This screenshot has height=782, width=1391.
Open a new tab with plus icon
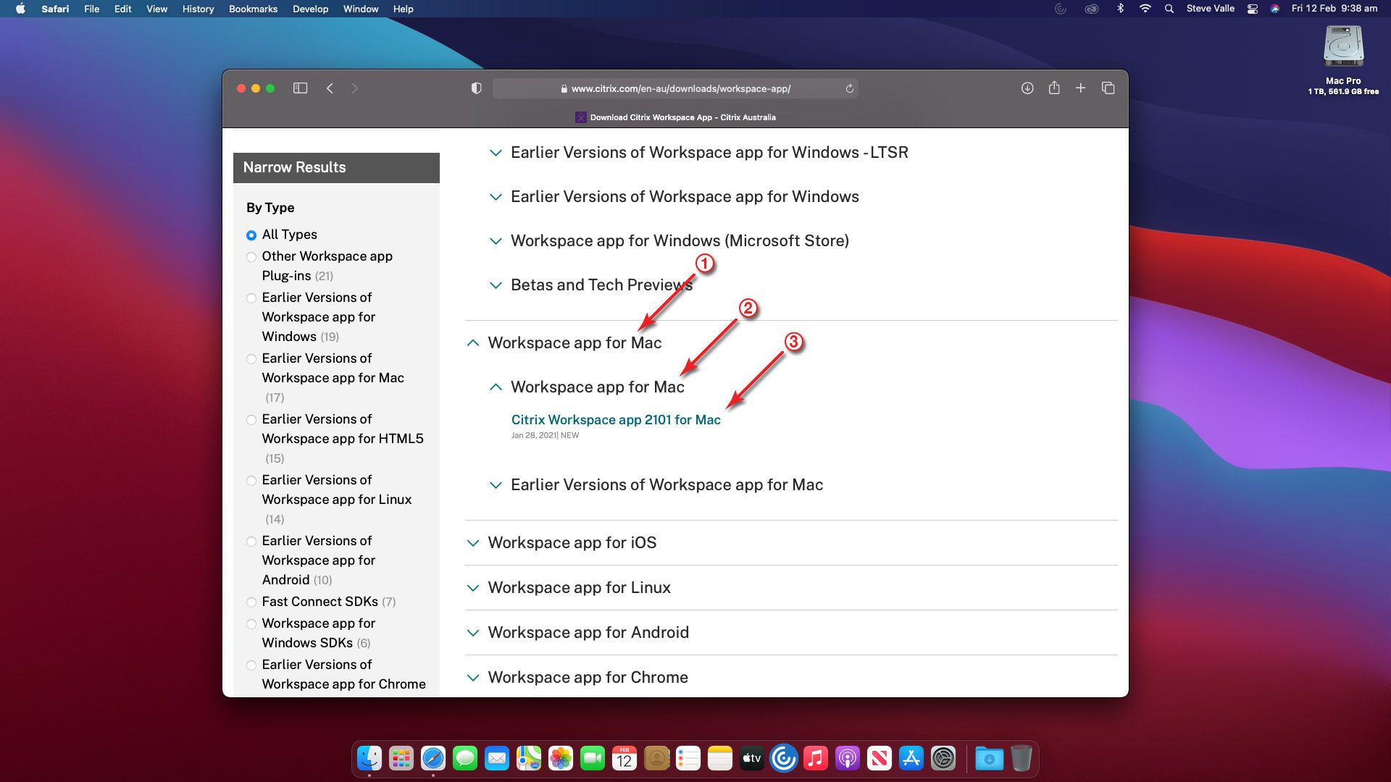click(x=1080, y=88)
